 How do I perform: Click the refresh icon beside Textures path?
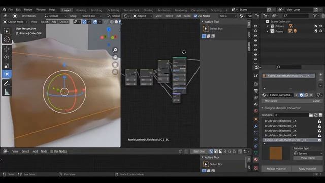[316, 115]
